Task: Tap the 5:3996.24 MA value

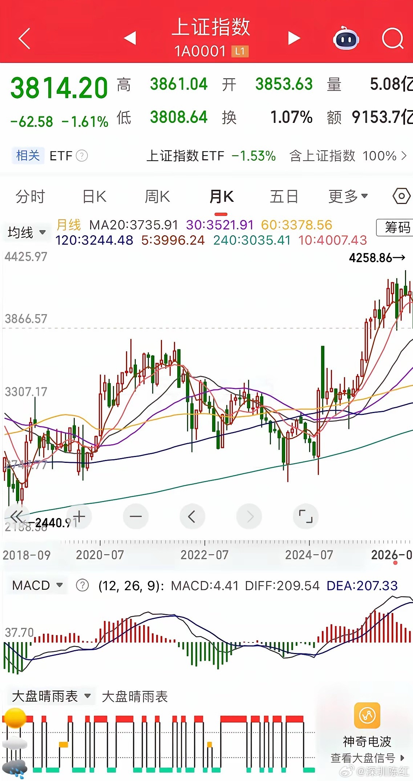Action: 173,240
